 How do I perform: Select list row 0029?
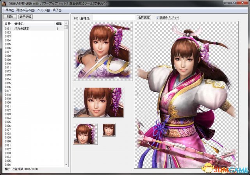click(34, 138)
